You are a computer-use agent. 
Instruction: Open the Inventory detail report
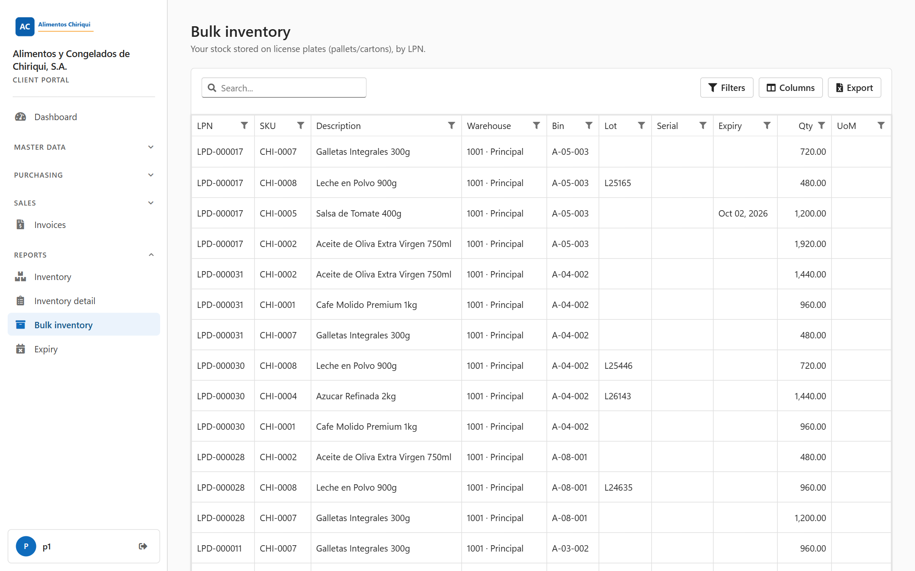coord(84,301)
